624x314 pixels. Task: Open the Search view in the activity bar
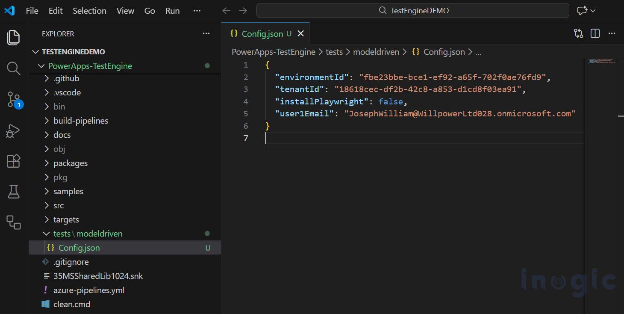click(x=13, y=68)
